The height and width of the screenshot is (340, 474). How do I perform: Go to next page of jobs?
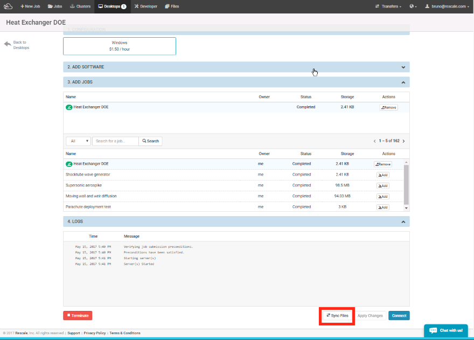[404, 141]
